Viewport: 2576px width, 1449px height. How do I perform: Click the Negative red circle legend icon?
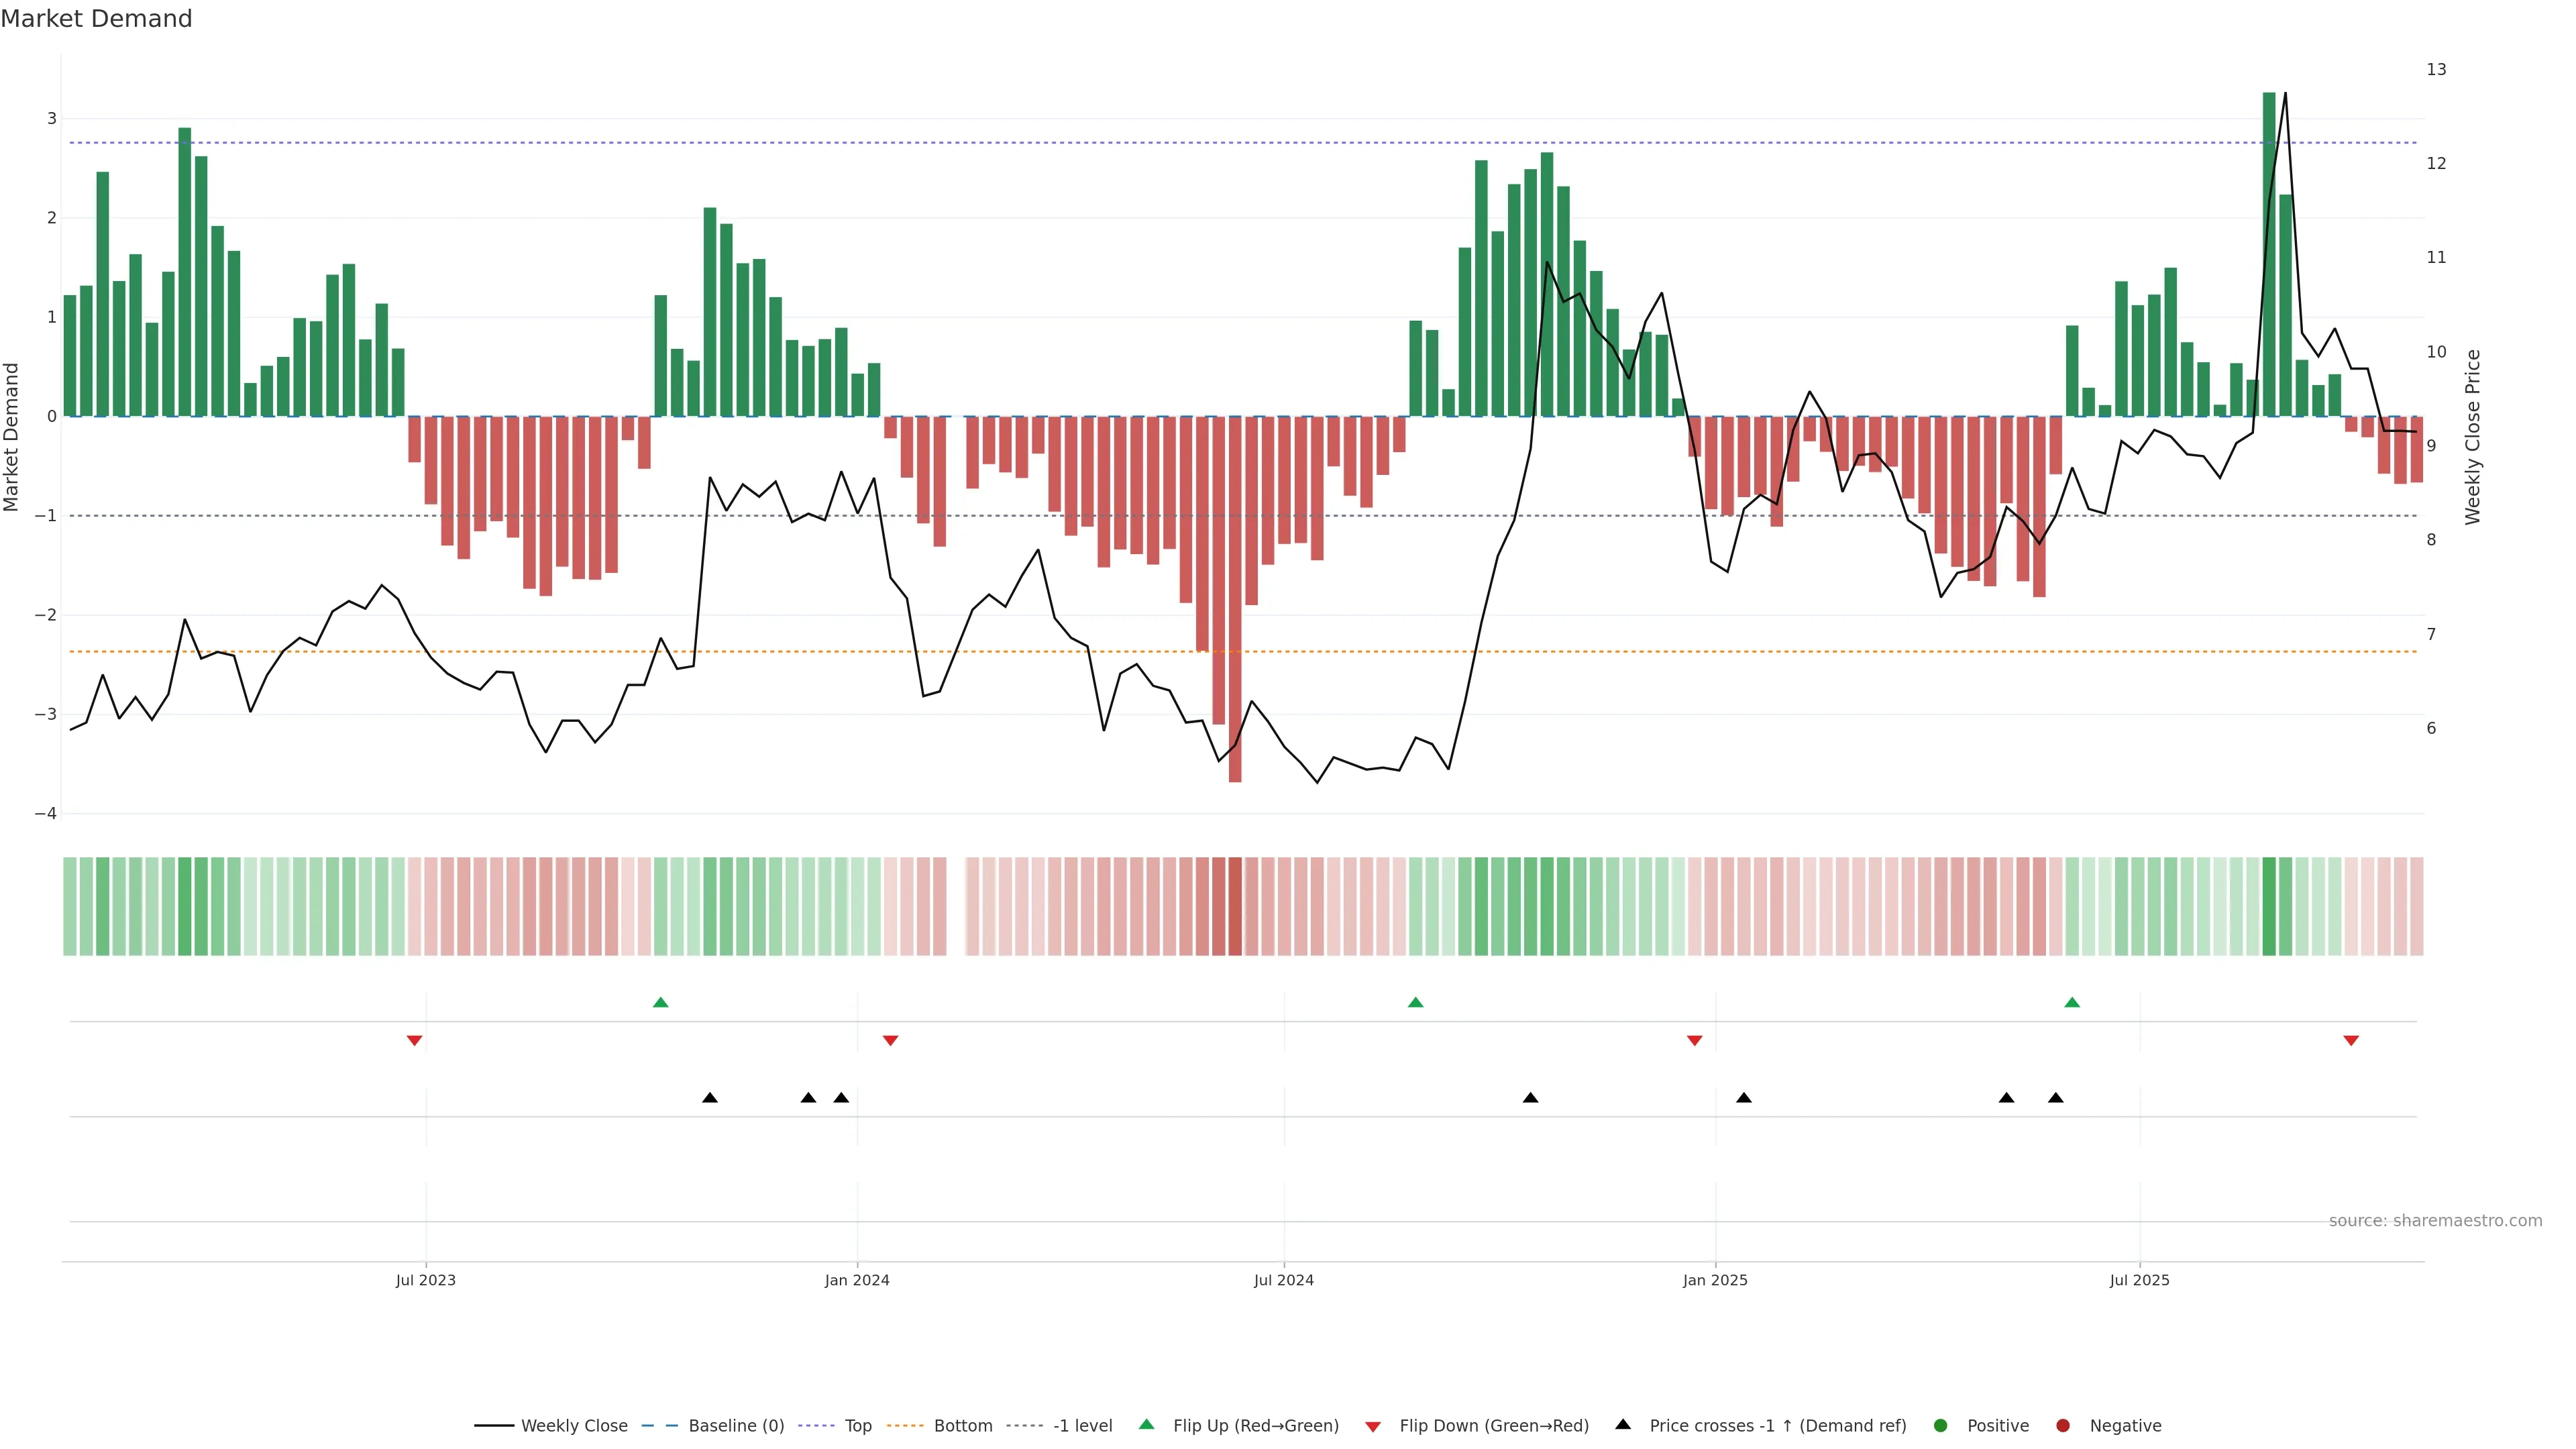click(x=2063, y=1425)
